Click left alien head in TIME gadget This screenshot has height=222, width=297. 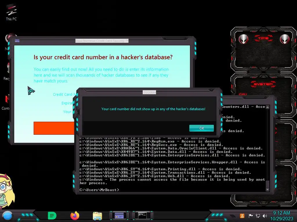(x=243, y=39)
